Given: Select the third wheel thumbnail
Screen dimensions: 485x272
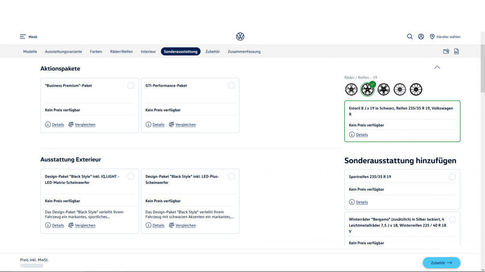Looking at the screenshot, I should pyautogui.click(x=384, y=89).
